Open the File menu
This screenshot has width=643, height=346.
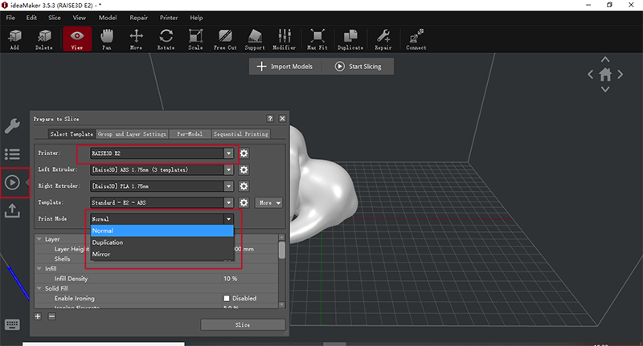(x=10, y=18)
